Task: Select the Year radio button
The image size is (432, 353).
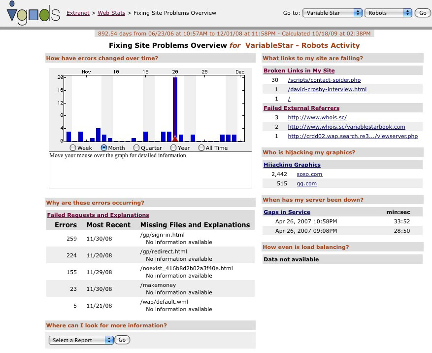Action: (x=173, y=148)
